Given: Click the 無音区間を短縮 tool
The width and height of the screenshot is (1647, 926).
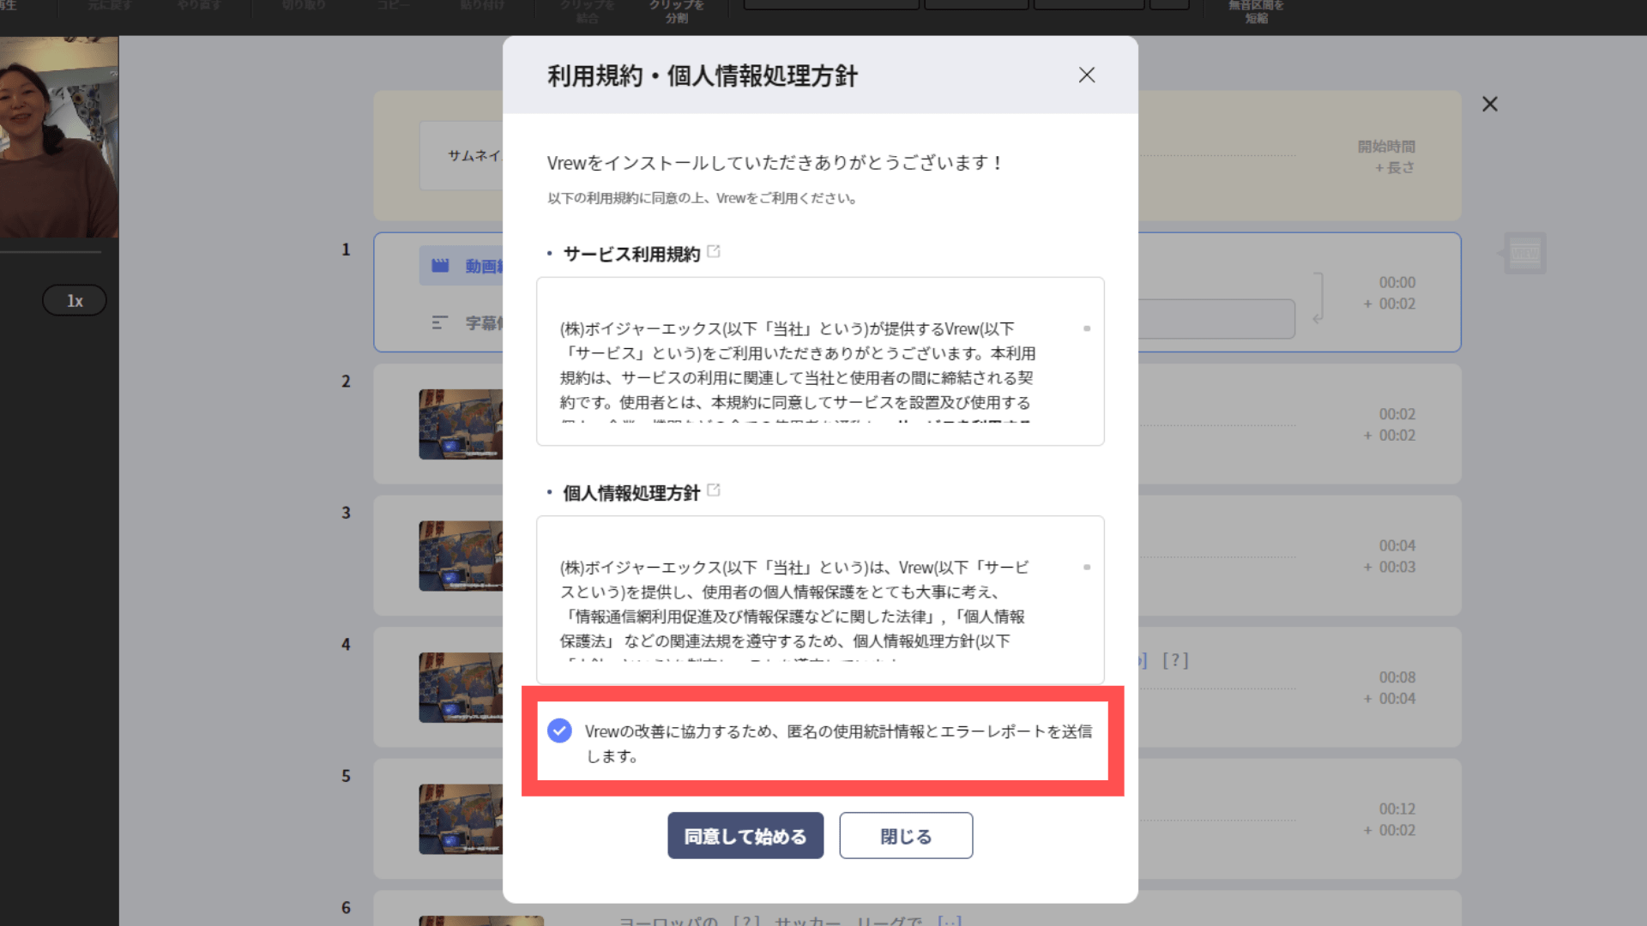Looking at the screenshot, I should (x=1255, y=9).
